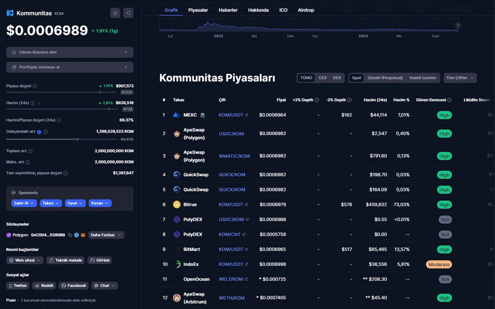Open the Kazan dropdown
Viewport: 495px width, 309px height.
click(100, 203)
